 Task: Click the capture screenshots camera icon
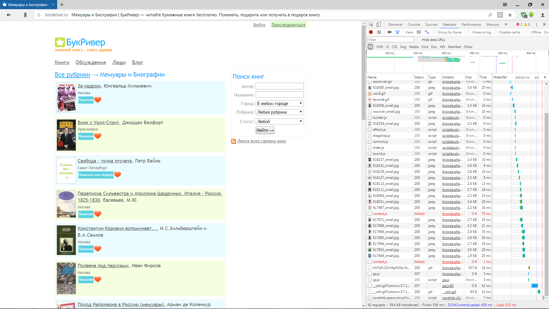click(x=389, y=32)
